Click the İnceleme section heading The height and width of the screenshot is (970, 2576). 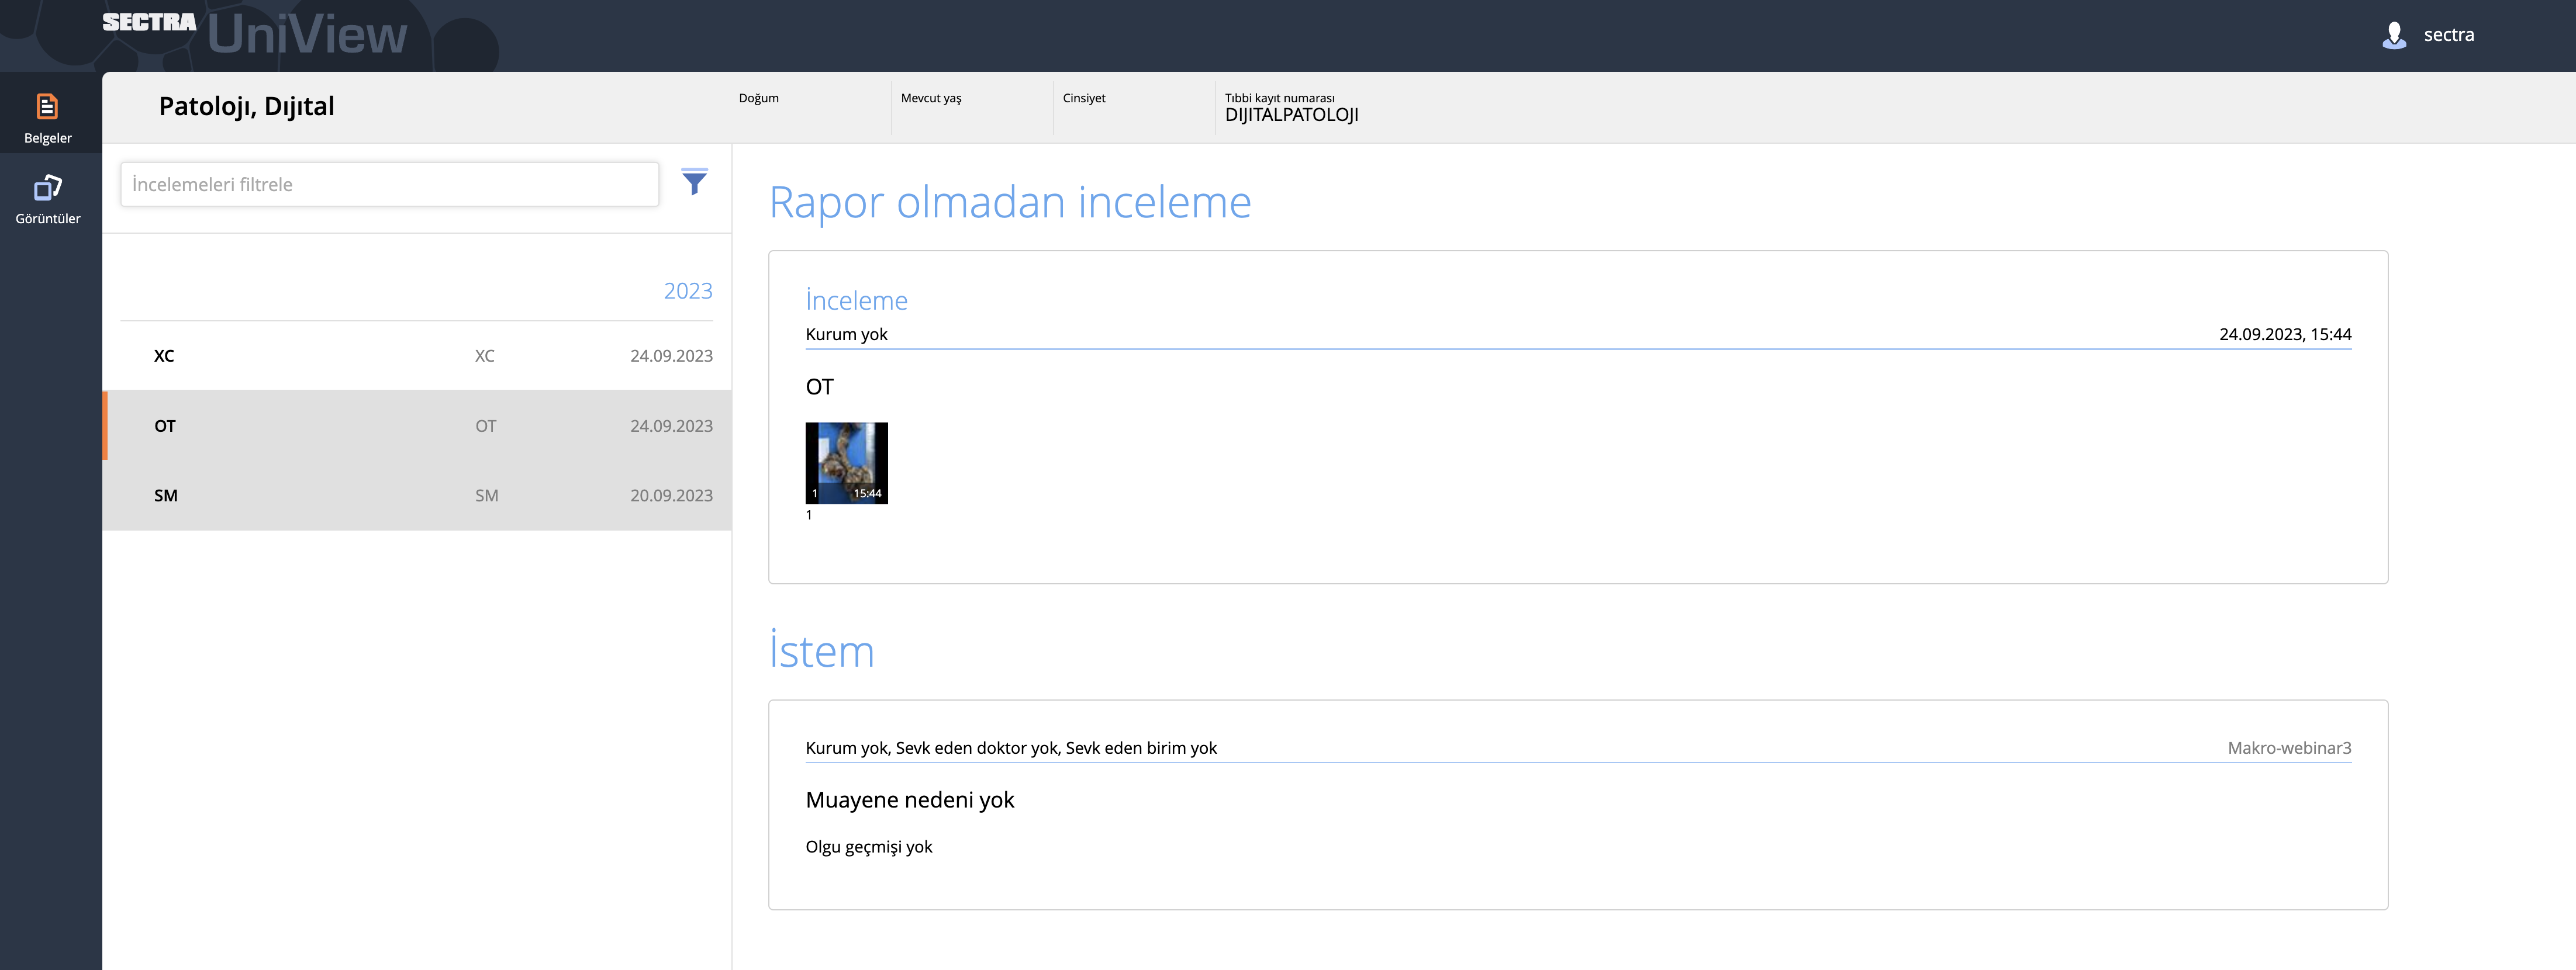[x=856, y=301]
